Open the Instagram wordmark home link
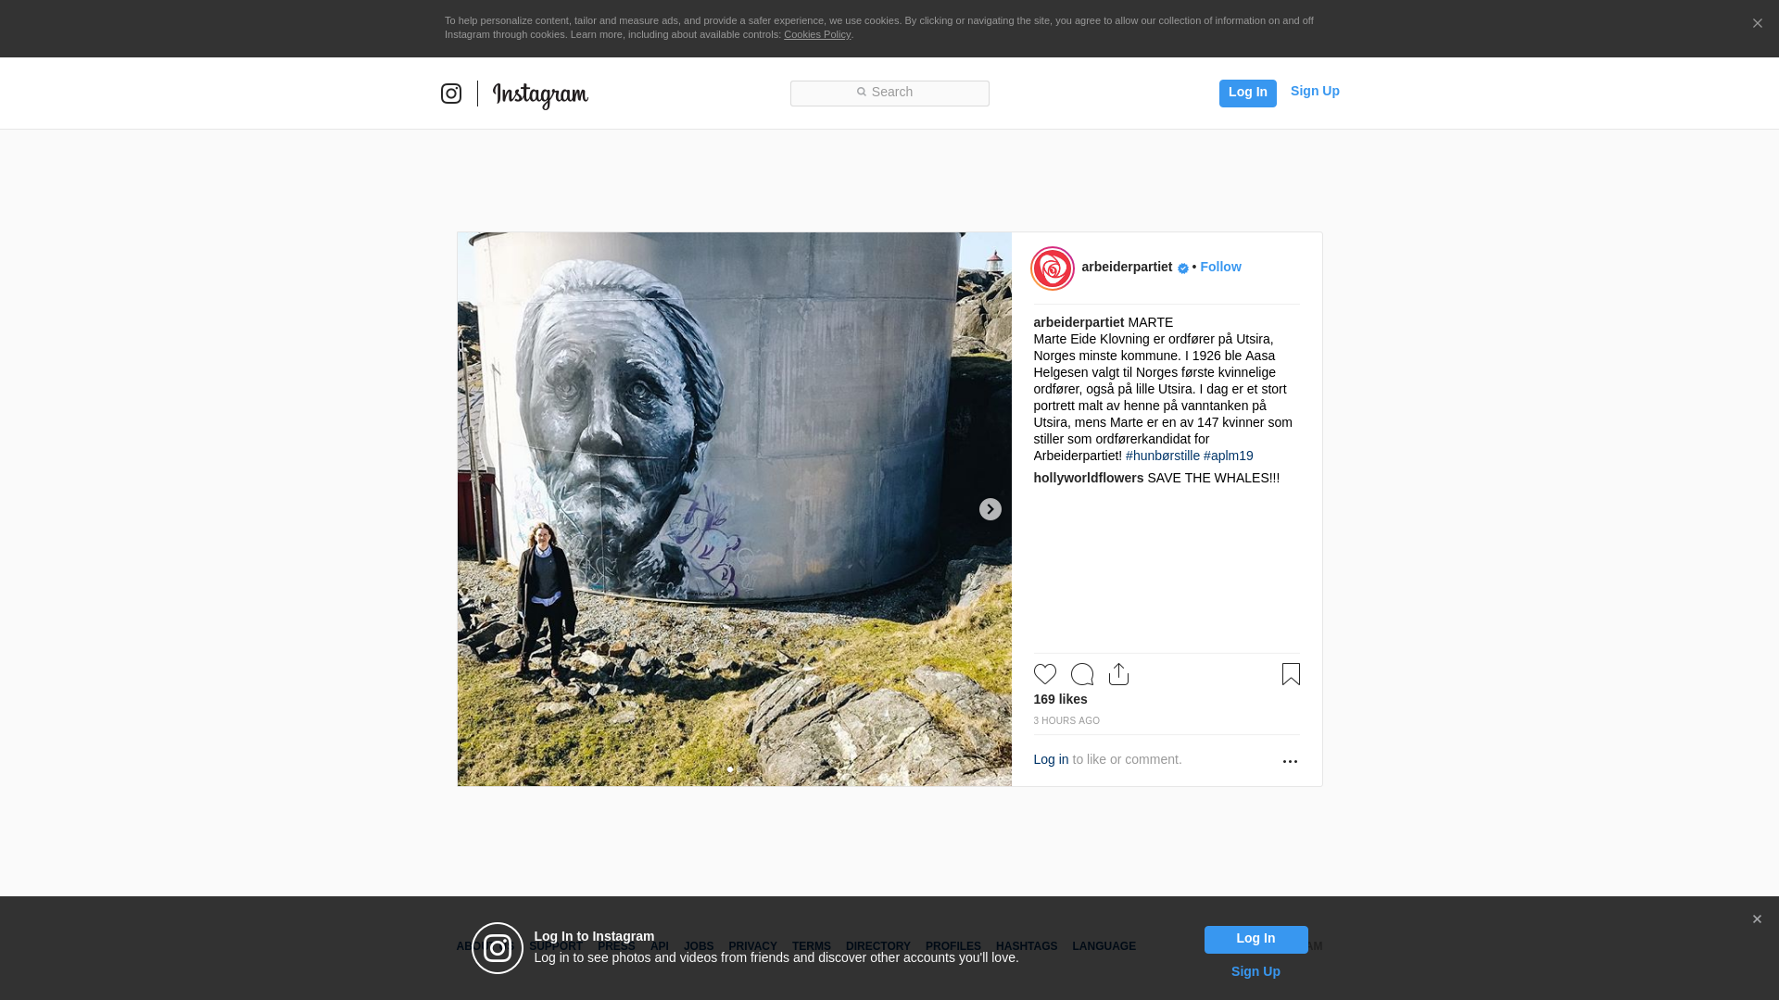 click(x=540, y=94)
